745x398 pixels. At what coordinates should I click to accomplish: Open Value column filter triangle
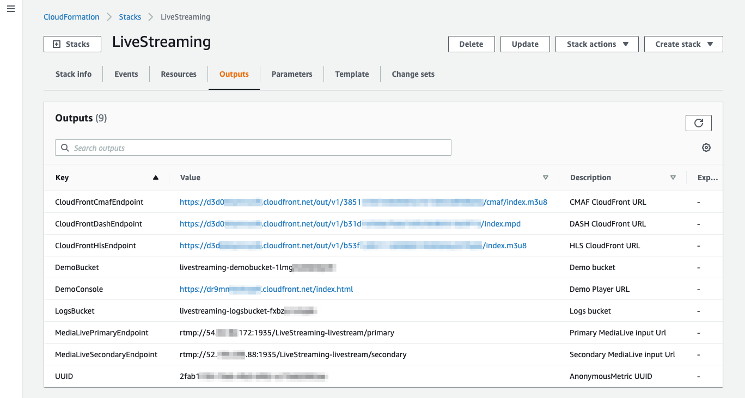tap(546, 177)
